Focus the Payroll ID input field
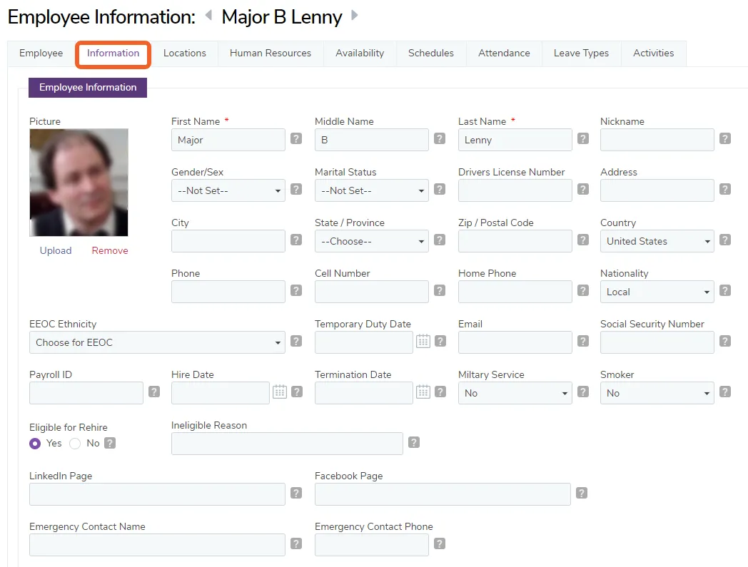748x567 pixels. click(86, 393)
